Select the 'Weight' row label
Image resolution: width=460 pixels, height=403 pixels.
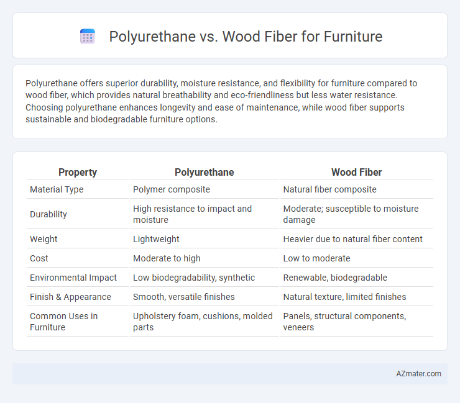pyautogui.click(x=44, y=239)
